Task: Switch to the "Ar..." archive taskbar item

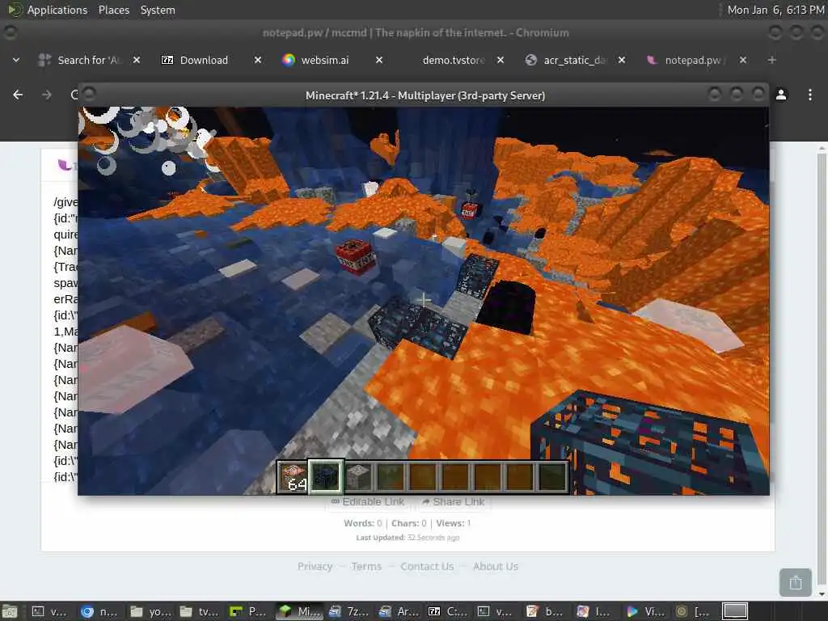Action: click(398, 611)
